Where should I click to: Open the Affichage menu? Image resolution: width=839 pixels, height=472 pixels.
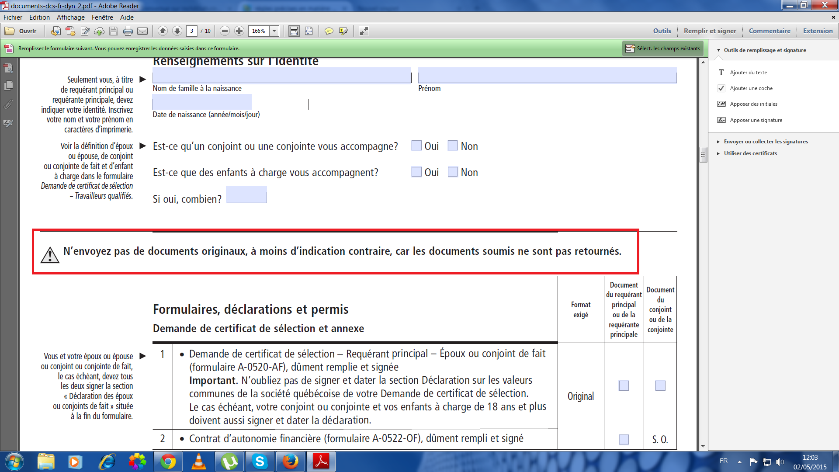(70, 17)
